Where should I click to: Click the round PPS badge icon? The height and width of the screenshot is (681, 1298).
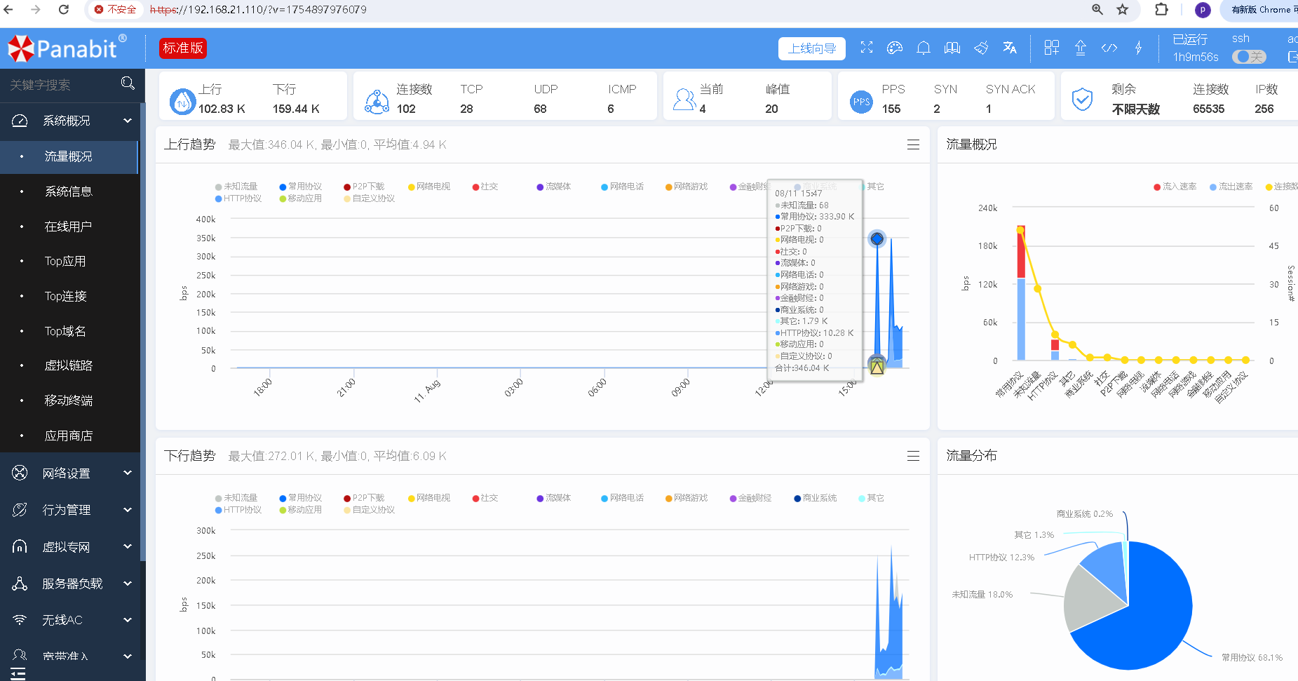(x=861, y=102)
